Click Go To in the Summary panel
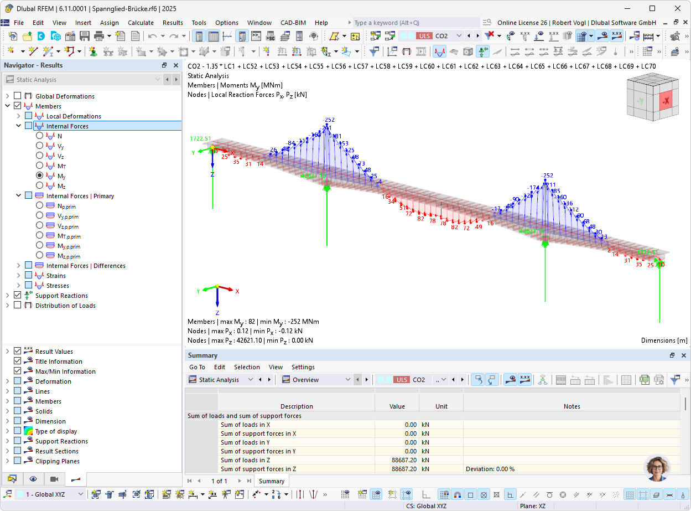The height and width of the screenshot is (511, 691). click(x=197, y=367)
